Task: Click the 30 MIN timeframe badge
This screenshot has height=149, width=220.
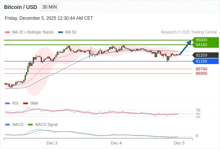Action: [50, 7]
